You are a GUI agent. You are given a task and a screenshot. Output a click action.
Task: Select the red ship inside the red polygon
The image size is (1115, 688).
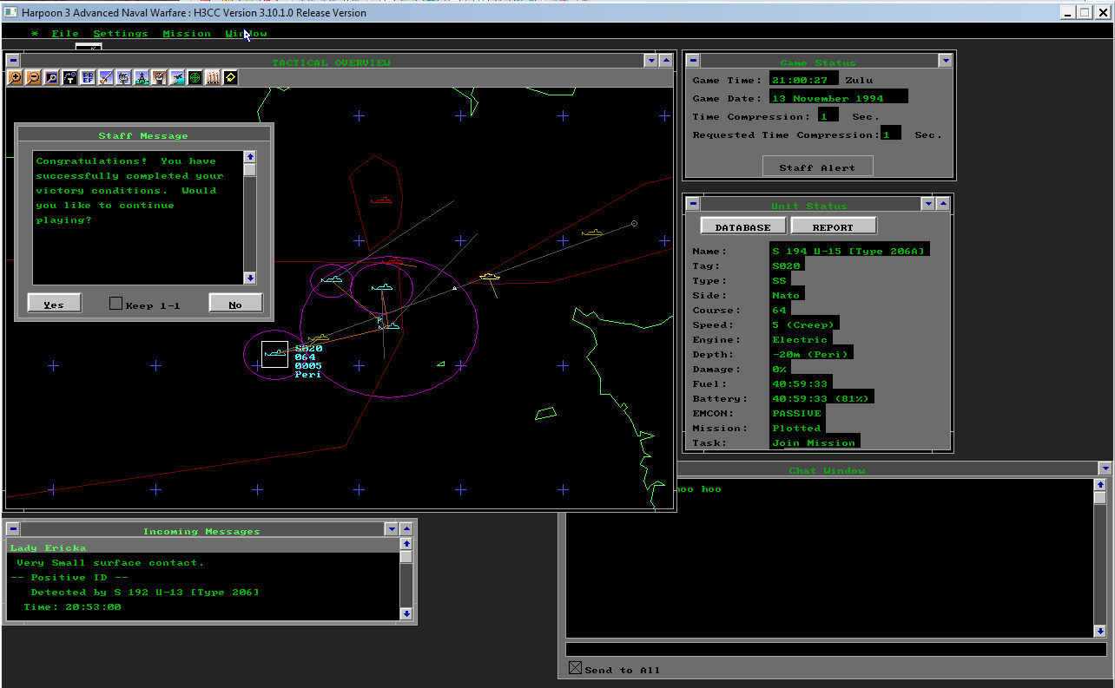381,200
